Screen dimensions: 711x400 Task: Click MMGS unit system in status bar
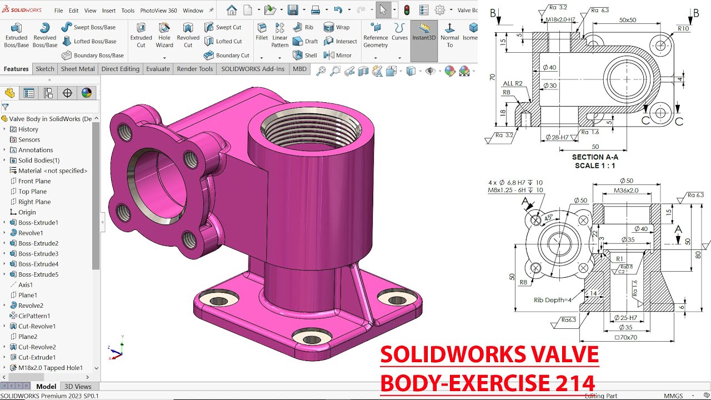coord(673,396)
